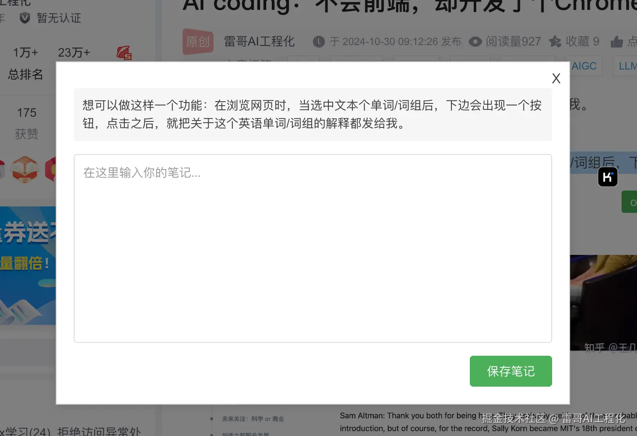
Task: Click the 总排名 ranking stat
Action: click(x=26, y=75)
